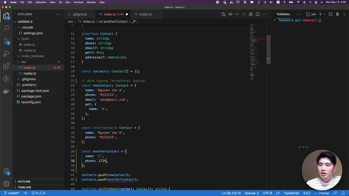Open the Explorer view in activity bar

(6, 16)
